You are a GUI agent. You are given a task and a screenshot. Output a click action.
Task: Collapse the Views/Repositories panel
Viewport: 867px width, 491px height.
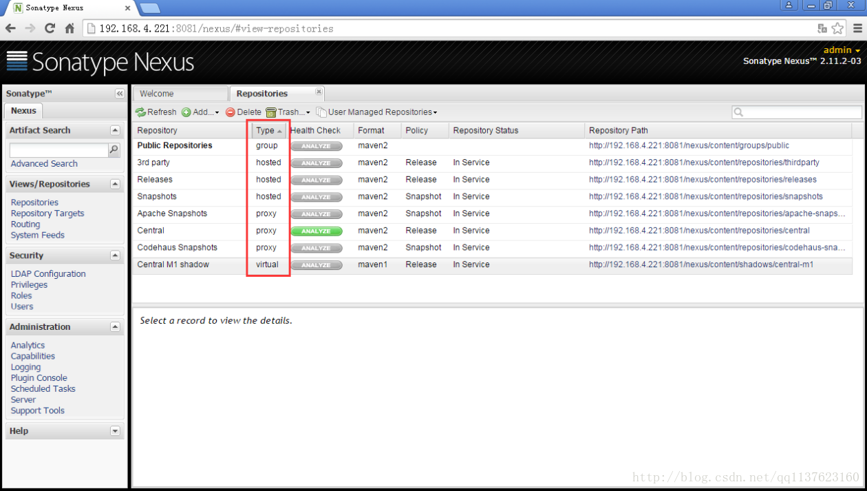[x=115, y=184]
